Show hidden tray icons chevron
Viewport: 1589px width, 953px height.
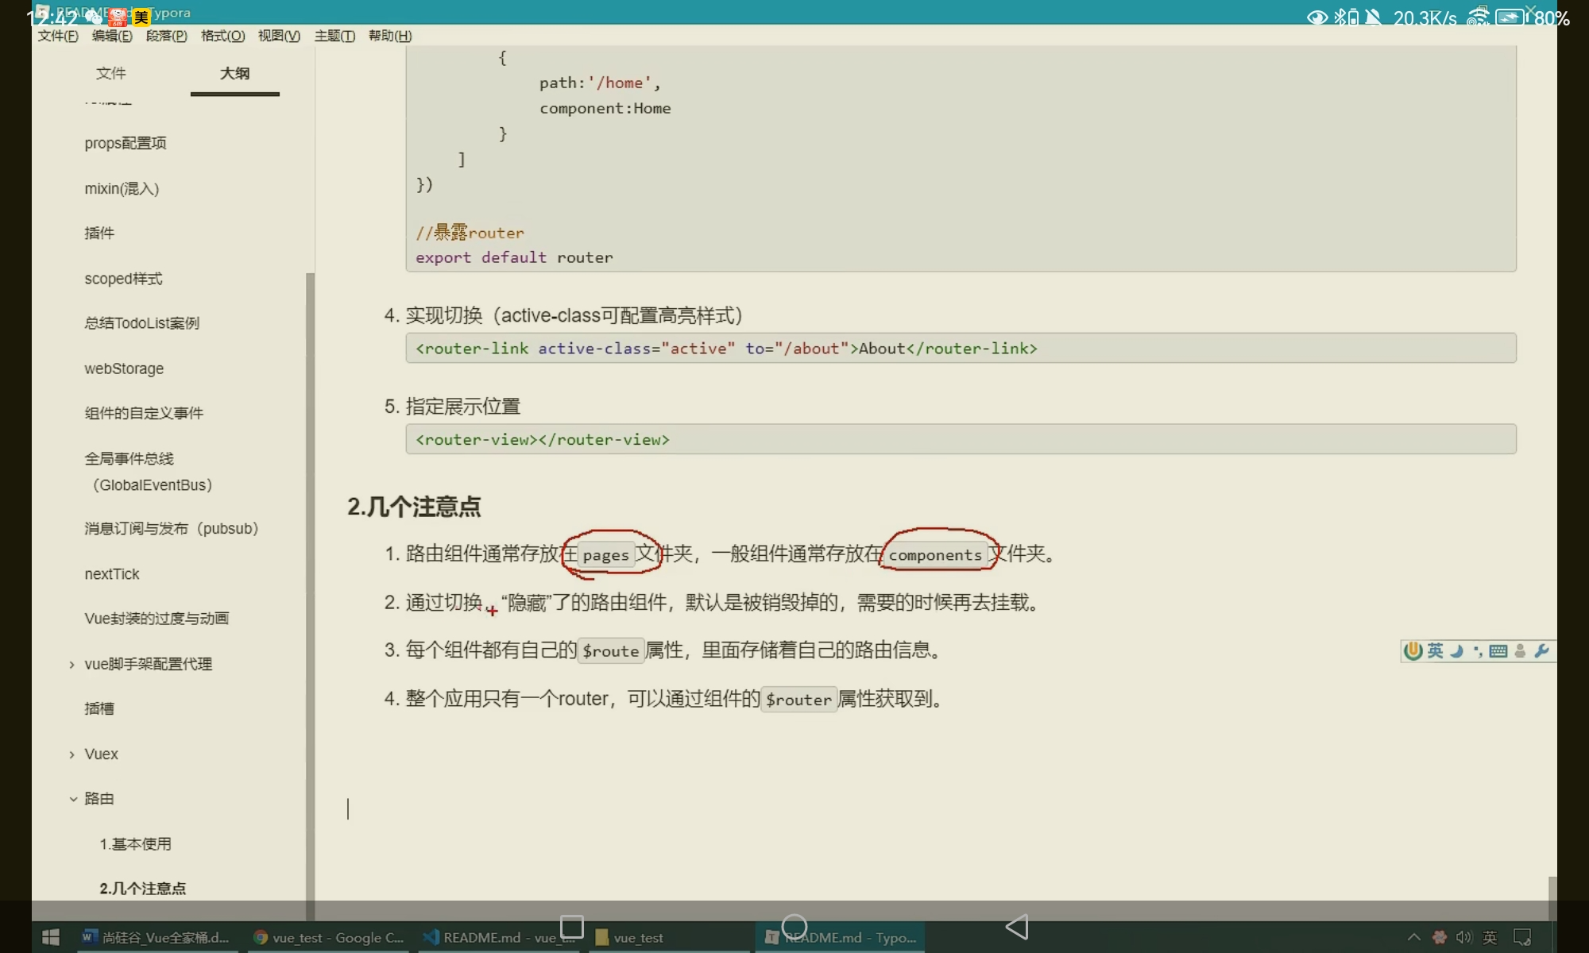pyautogui.click(x=1413, y=938)
